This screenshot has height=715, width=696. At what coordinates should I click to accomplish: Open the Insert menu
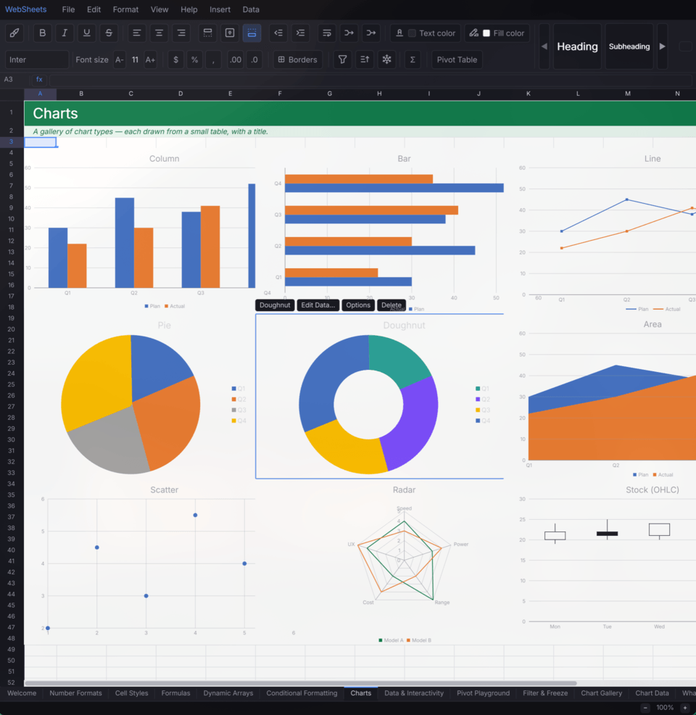[220, 9]
